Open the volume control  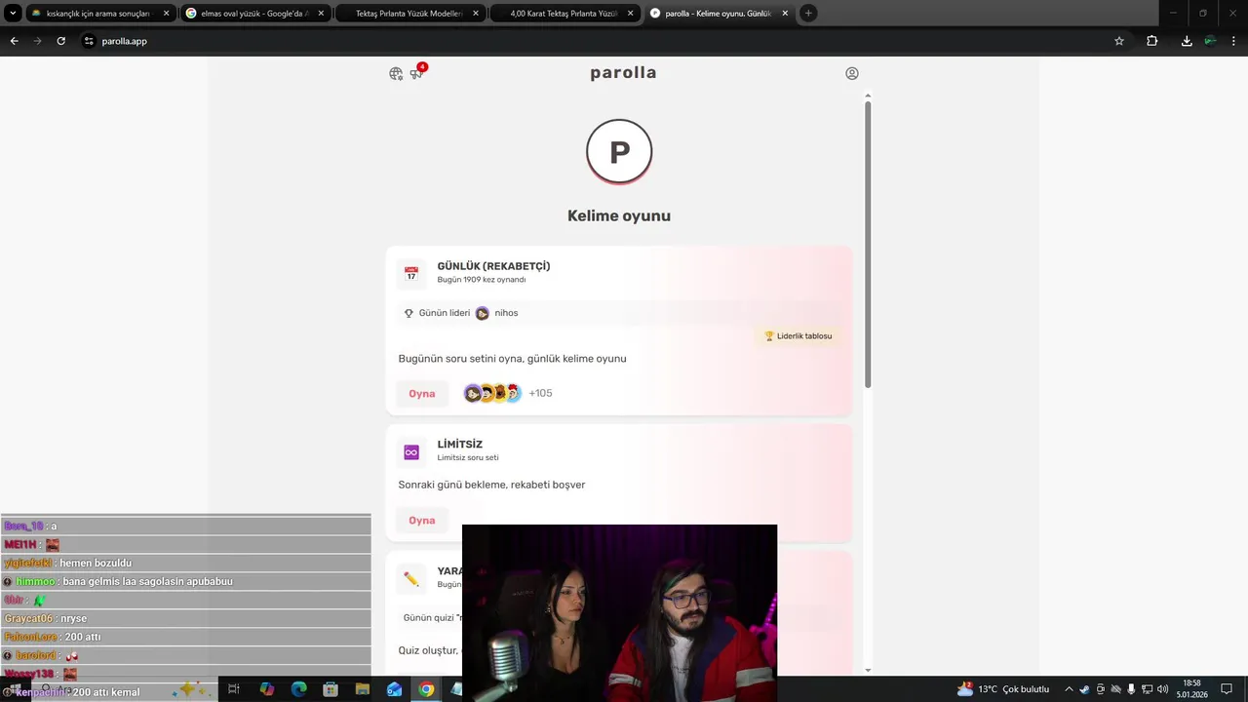pos(1162,689)
